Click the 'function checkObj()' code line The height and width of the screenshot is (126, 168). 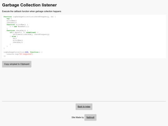click(x=17, y=30)
